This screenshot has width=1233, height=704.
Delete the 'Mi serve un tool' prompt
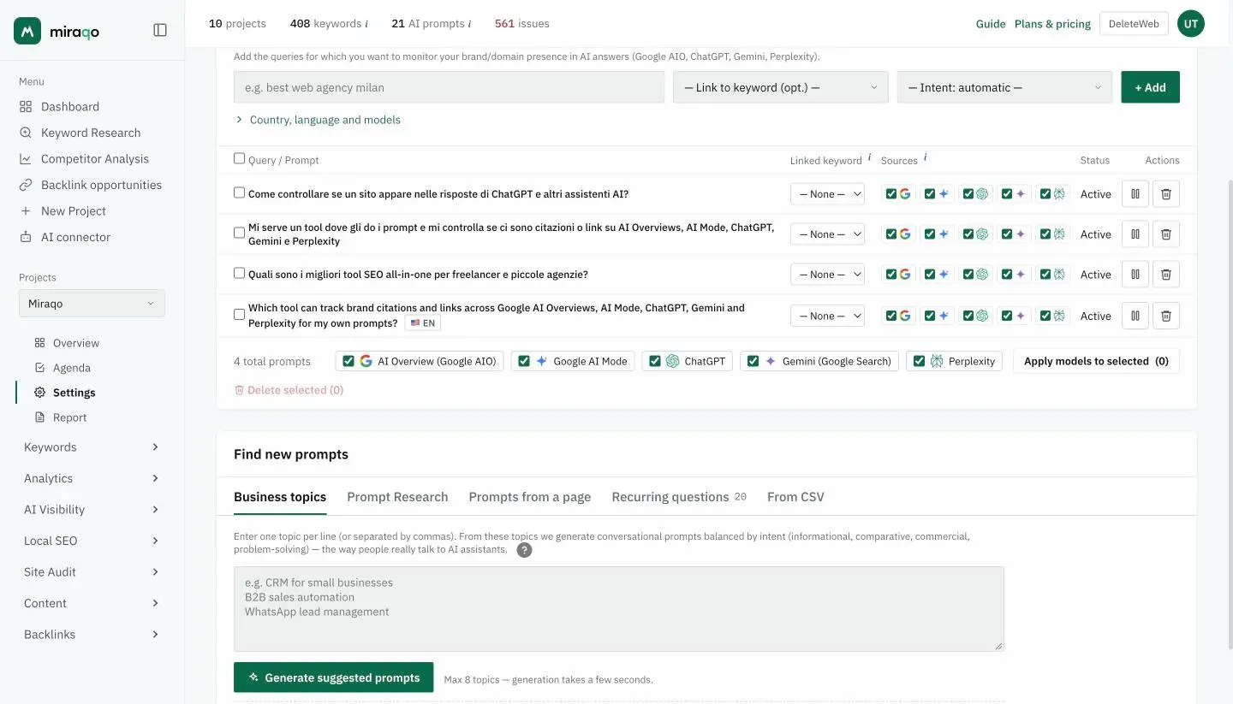[x=1166, y=234]
